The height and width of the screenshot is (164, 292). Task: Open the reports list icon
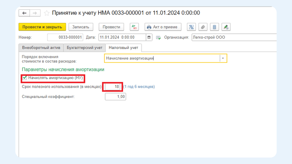click(214, 27)
